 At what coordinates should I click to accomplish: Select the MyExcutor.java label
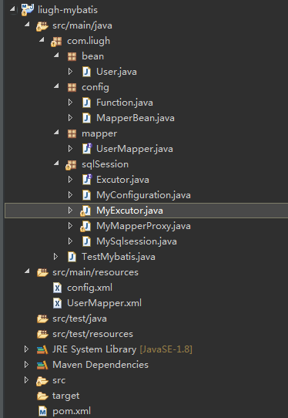(129, 211)
